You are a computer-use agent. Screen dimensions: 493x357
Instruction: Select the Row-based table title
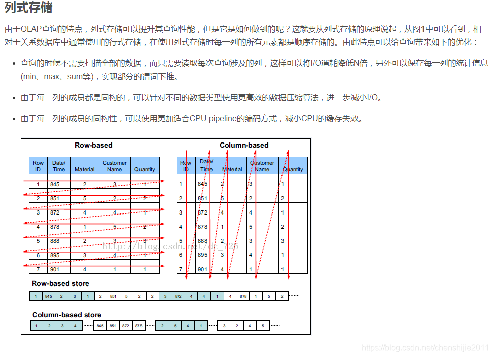pos(95,145)
